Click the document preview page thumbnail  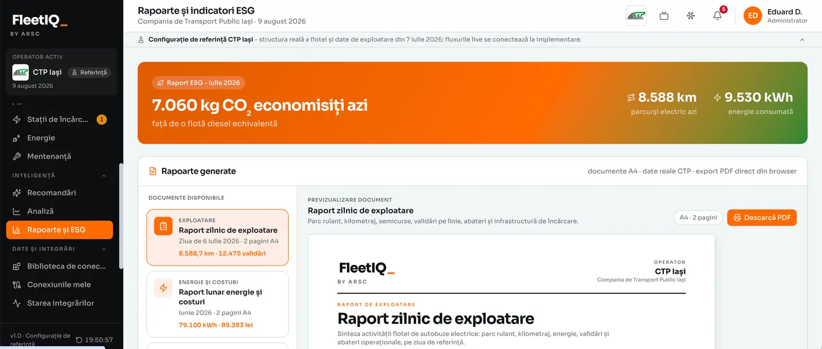click(511, 291)
